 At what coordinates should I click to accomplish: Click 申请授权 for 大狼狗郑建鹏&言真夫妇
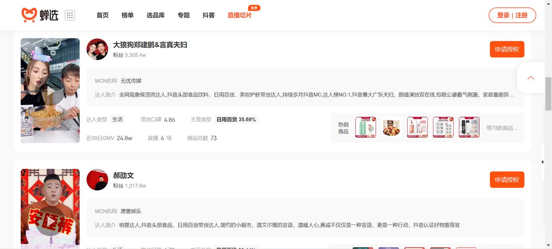click(x=507, y=49)
